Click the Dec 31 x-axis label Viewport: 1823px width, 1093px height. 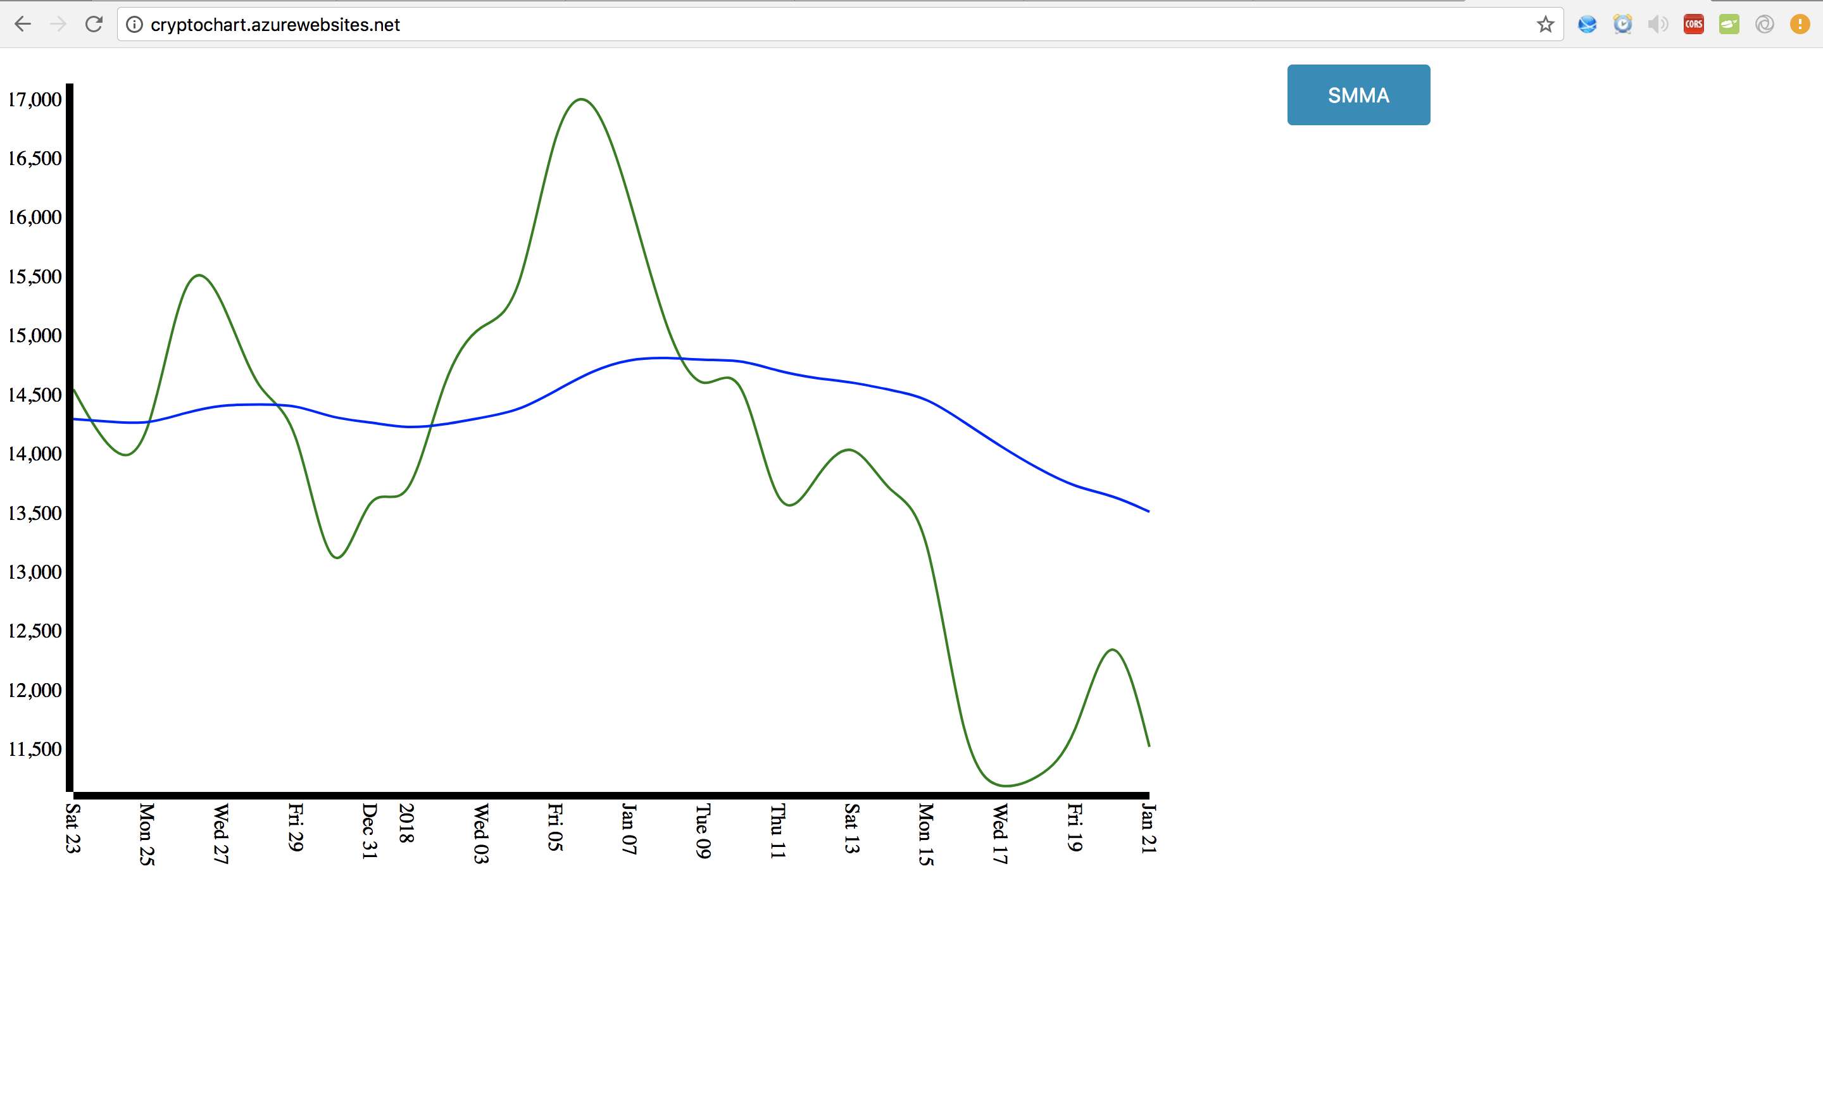[x=369, y=832]
